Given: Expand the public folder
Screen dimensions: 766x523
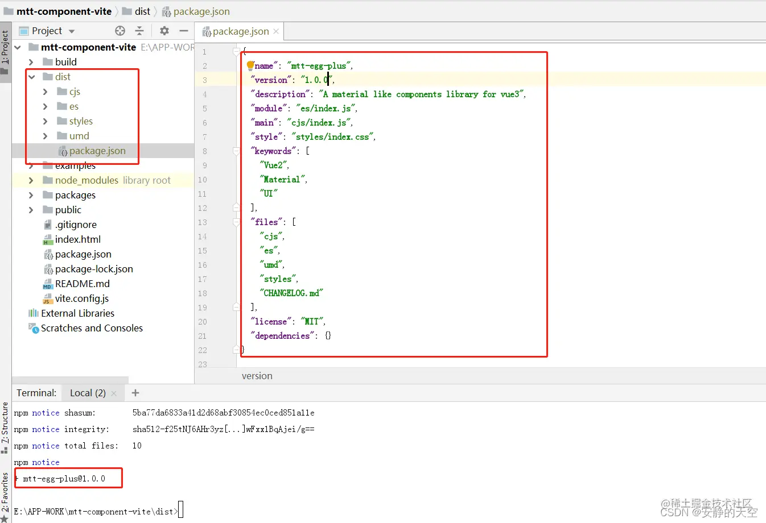Looking at the screenshot, I should [31, 210].
